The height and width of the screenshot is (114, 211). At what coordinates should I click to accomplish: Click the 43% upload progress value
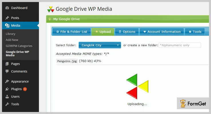(97, 61)
